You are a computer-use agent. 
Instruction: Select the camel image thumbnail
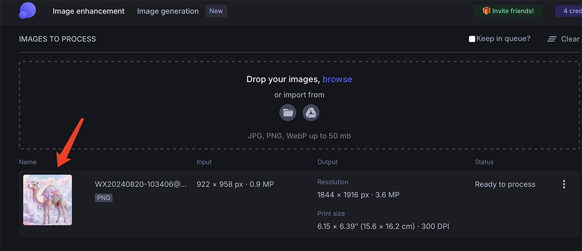click(48, 200)
